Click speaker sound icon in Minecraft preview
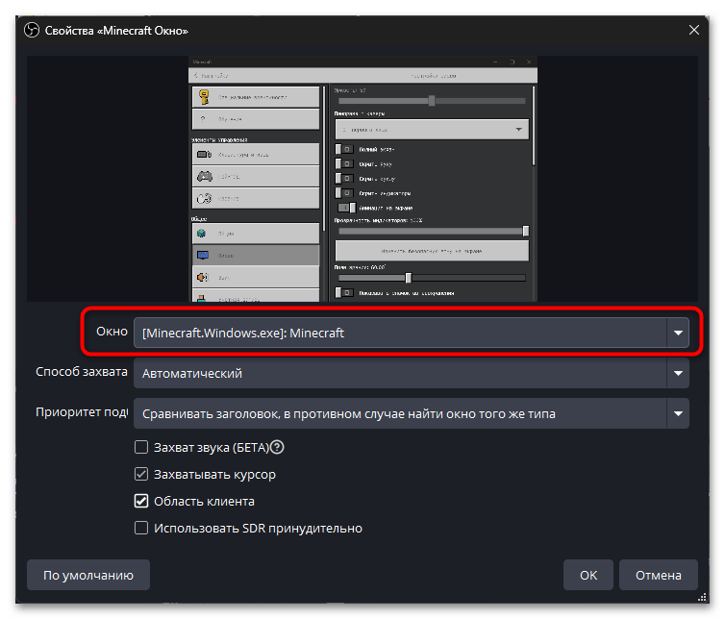Screen dimensions: 725x619 click(x=203, y=277)
